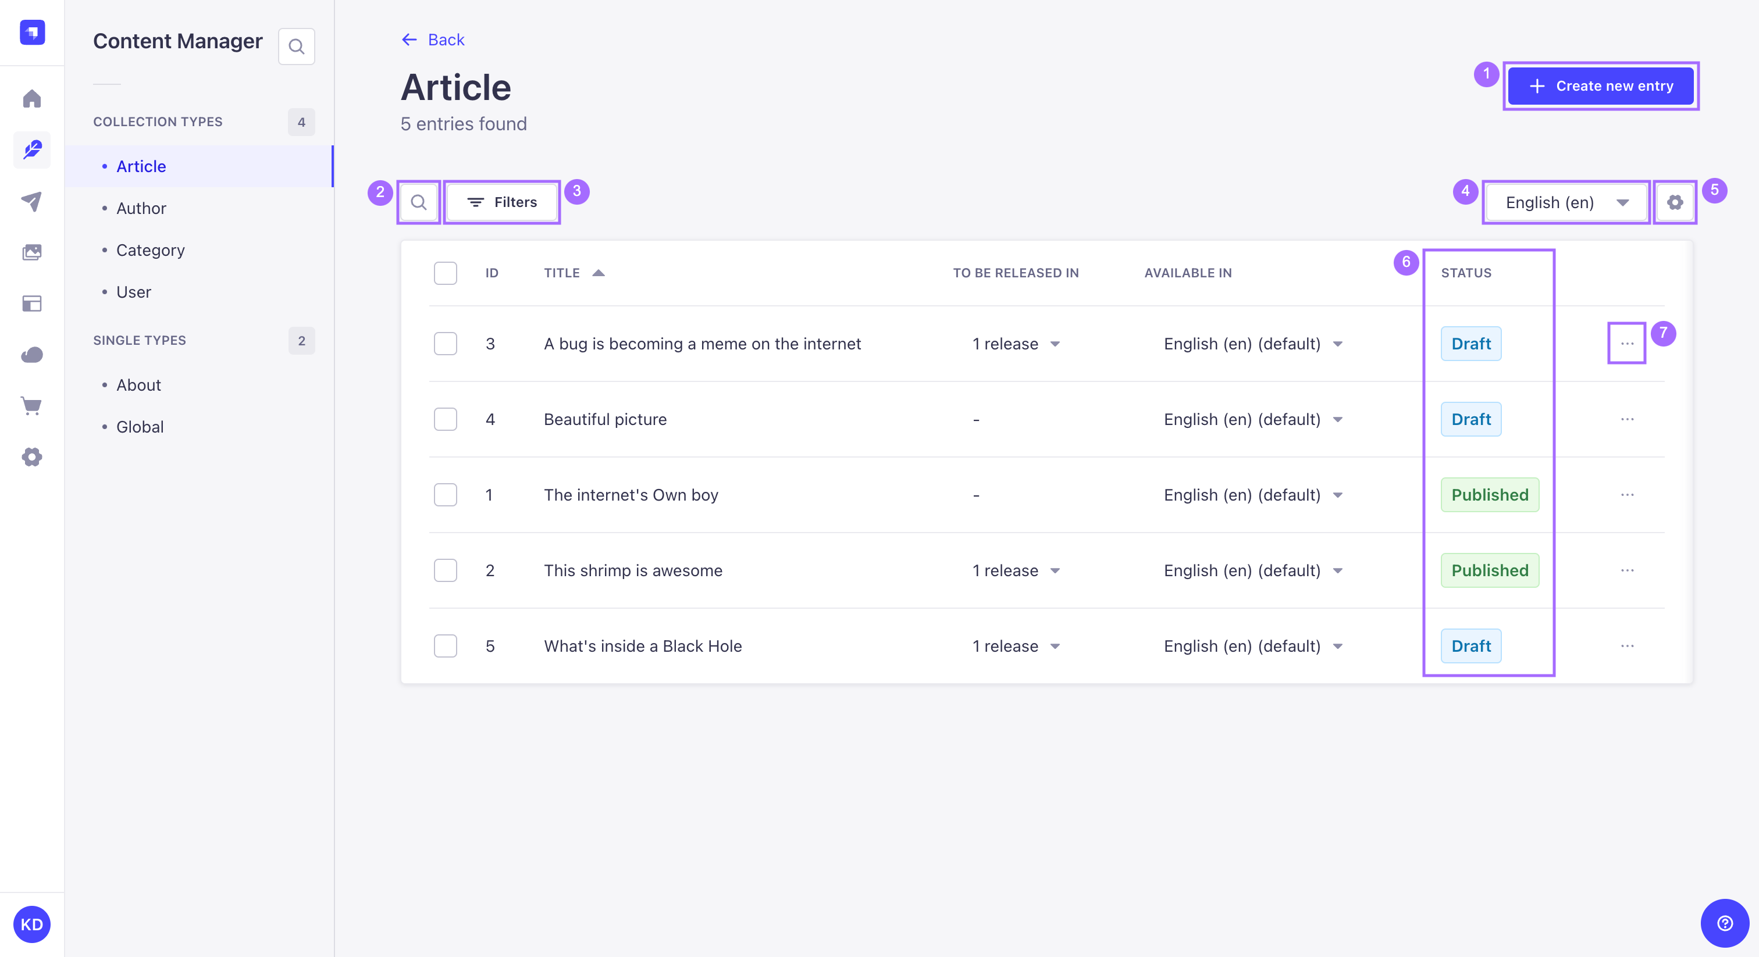The image size is (1759, 957).
Task: Click the settings gear icon top right
Action: tap(1675, 203)
